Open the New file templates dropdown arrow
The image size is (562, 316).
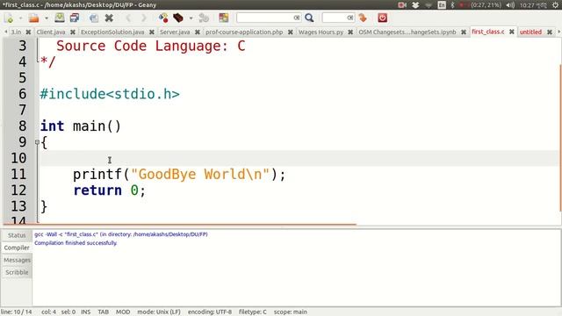[x=20, y=18]
